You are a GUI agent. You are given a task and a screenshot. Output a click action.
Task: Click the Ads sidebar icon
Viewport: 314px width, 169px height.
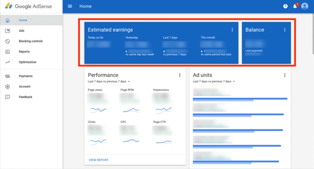(8, 31)
